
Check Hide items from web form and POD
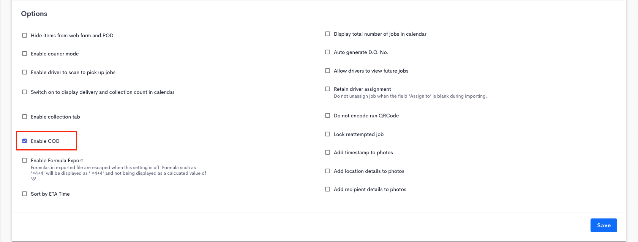(25, 35)
